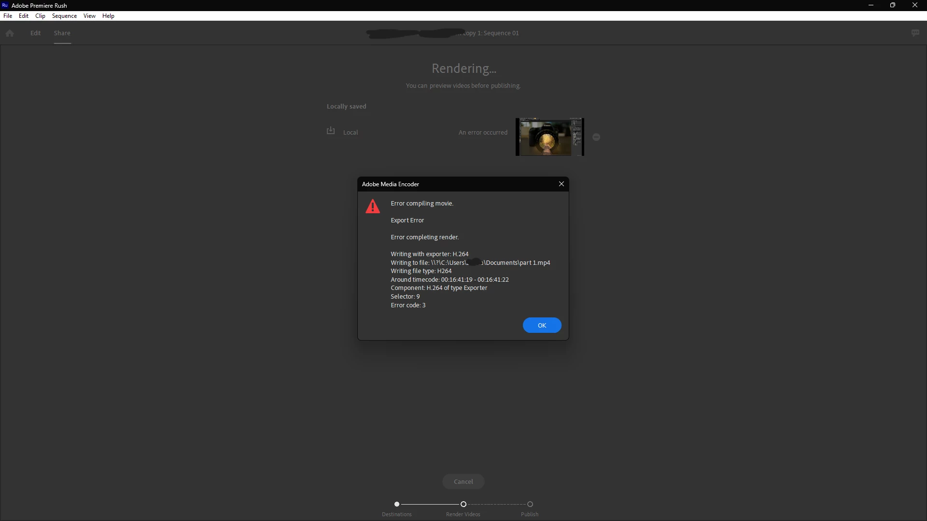927x521 pixels.
Task: Select the Share workspace tab
Action: [62, 33]
